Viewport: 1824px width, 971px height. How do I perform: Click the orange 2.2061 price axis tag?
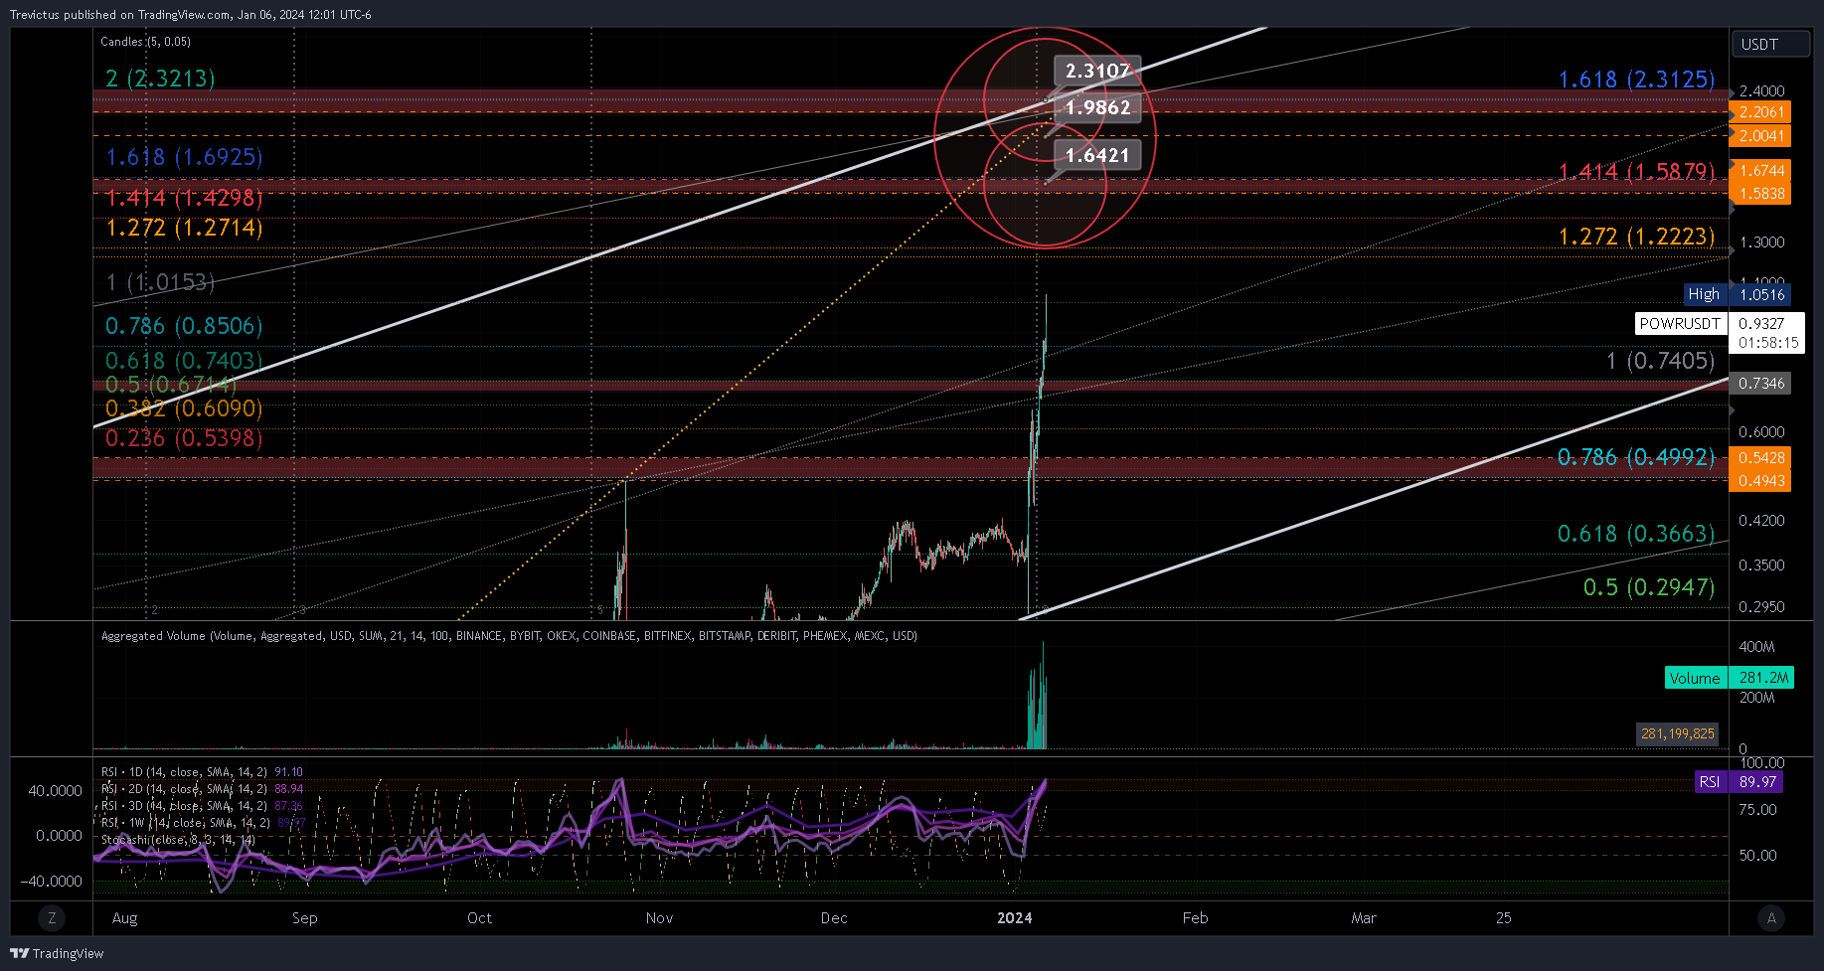point(1760,112)
